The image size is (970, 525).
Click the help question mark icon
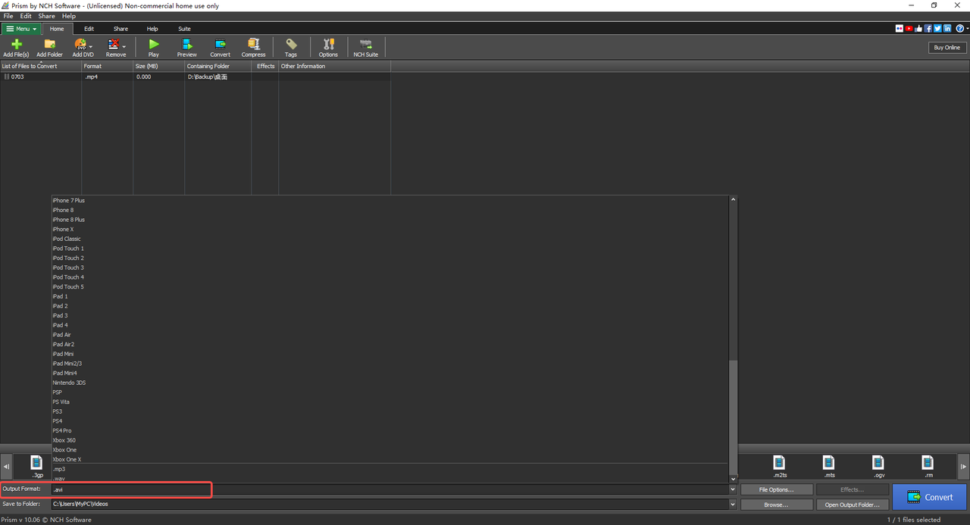[959, 29]
